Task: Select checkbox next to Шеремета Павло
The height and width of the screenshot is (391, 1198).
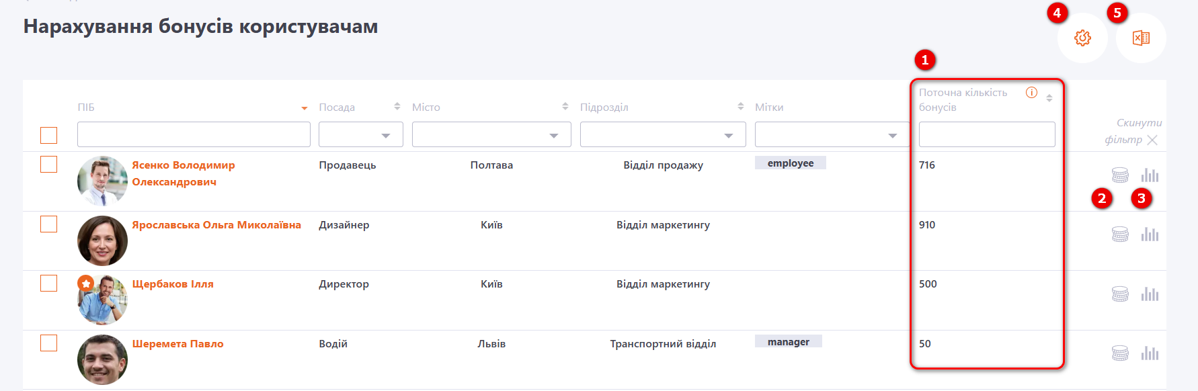Action: (49, 343)
